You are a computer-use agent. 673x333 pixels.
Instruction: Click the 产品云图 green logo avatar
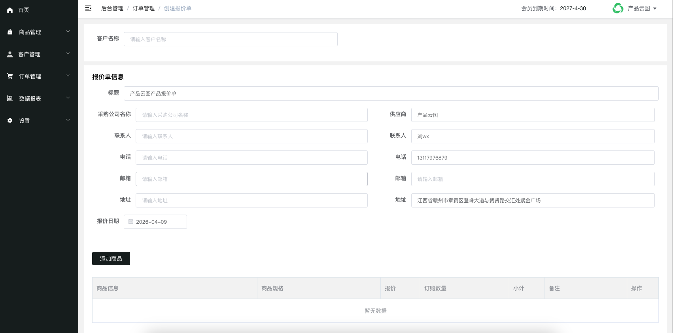tap(618, 8)
